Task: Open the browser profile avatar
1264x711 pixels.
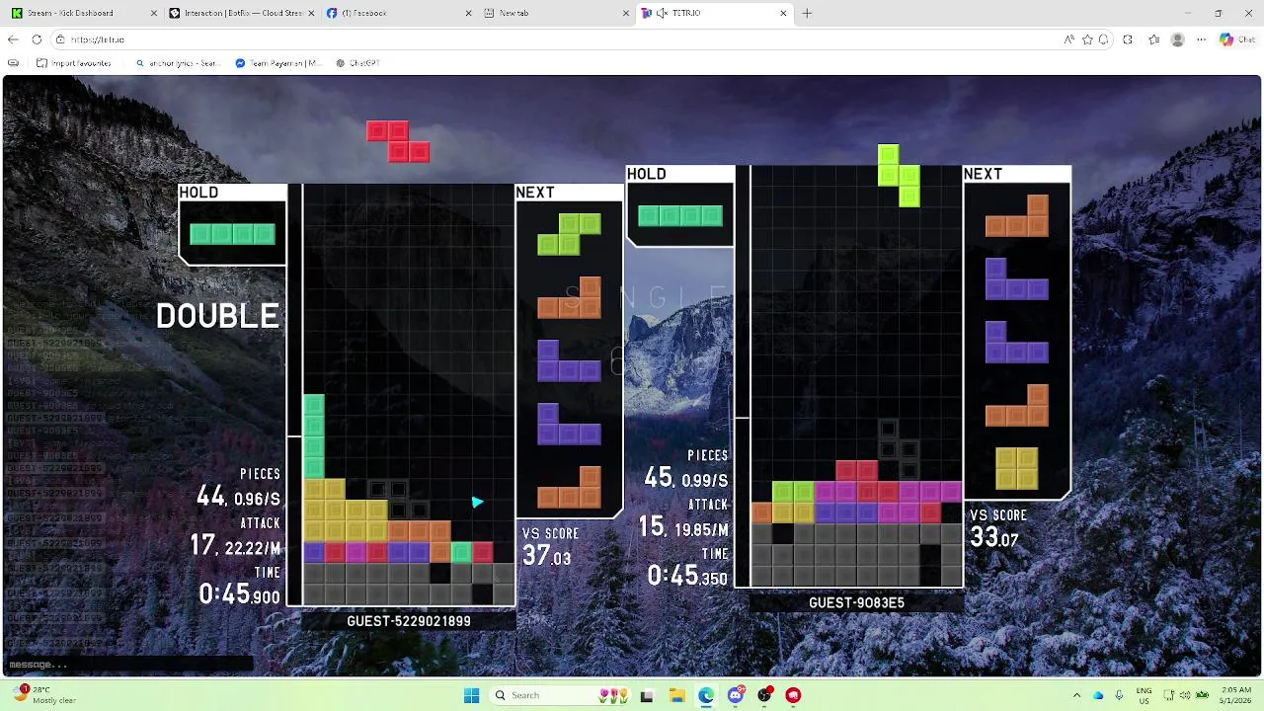Action: point(1177,39)
